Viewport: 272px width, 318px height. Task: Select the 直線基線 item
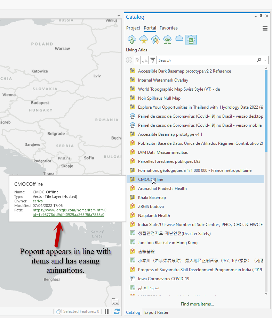coord(195,252)
